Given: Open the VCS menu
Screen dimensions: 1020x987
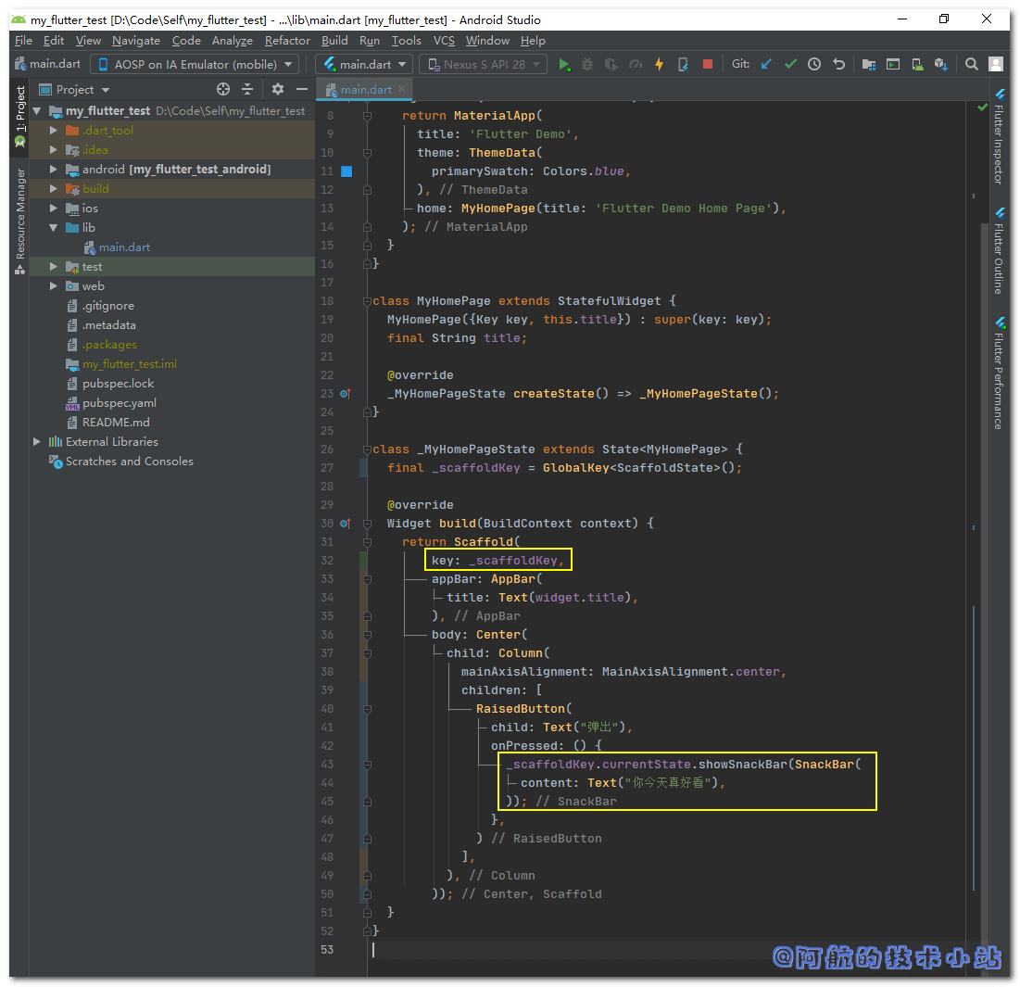Looking at the screenshot, I should point(445,41).
